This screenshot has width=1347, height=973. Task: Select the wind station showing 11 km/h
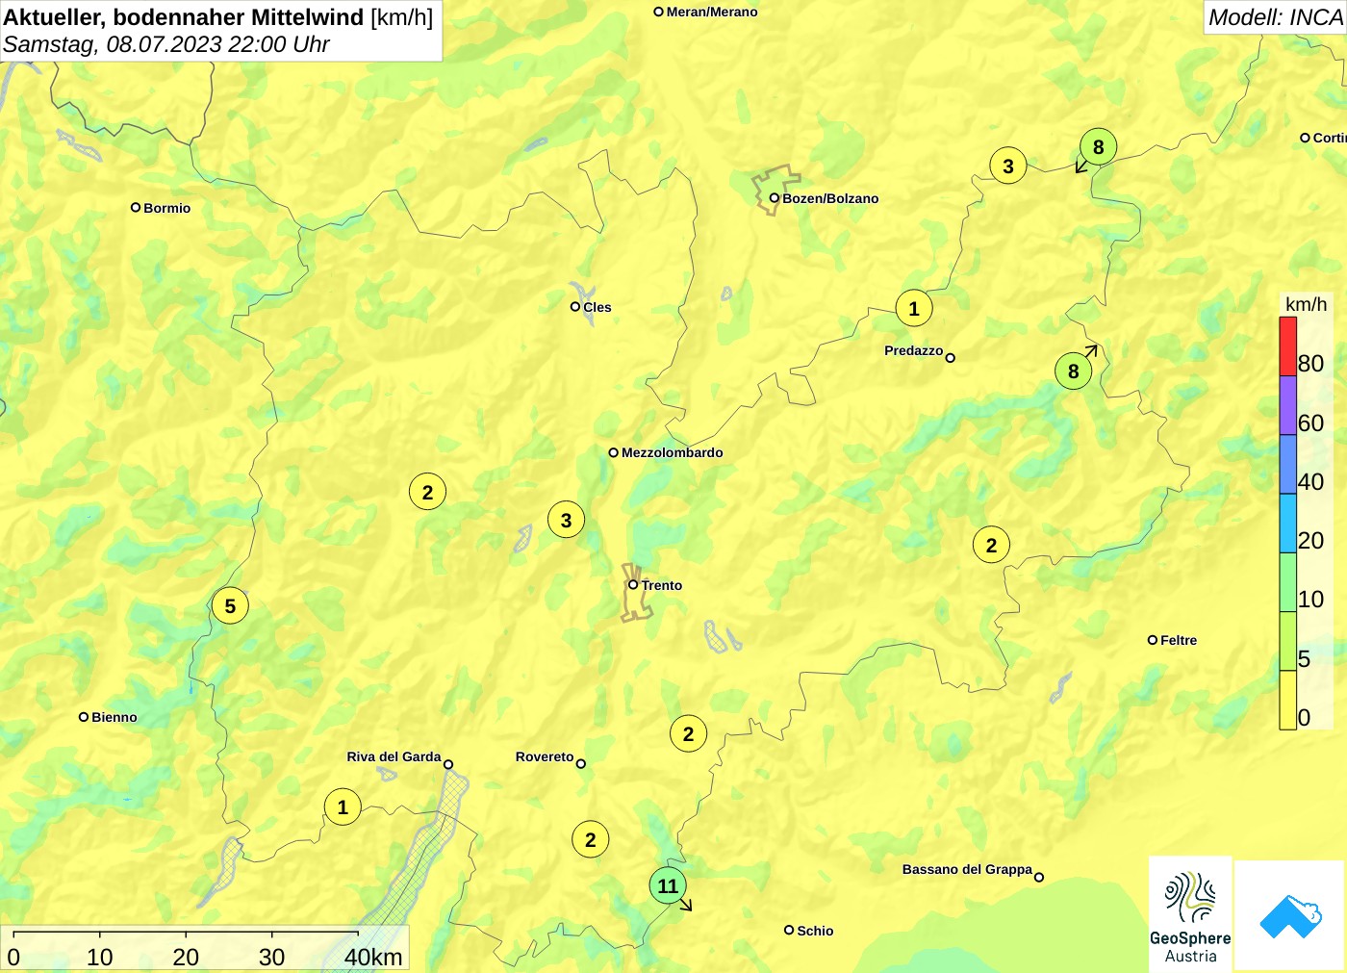click(x=668, y=885)
